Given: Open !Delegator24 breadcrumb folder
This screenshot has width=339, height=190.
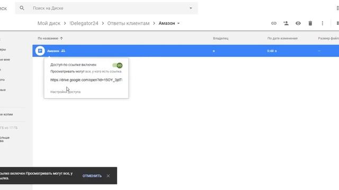Looking at the screenshot, I should 84,23.
